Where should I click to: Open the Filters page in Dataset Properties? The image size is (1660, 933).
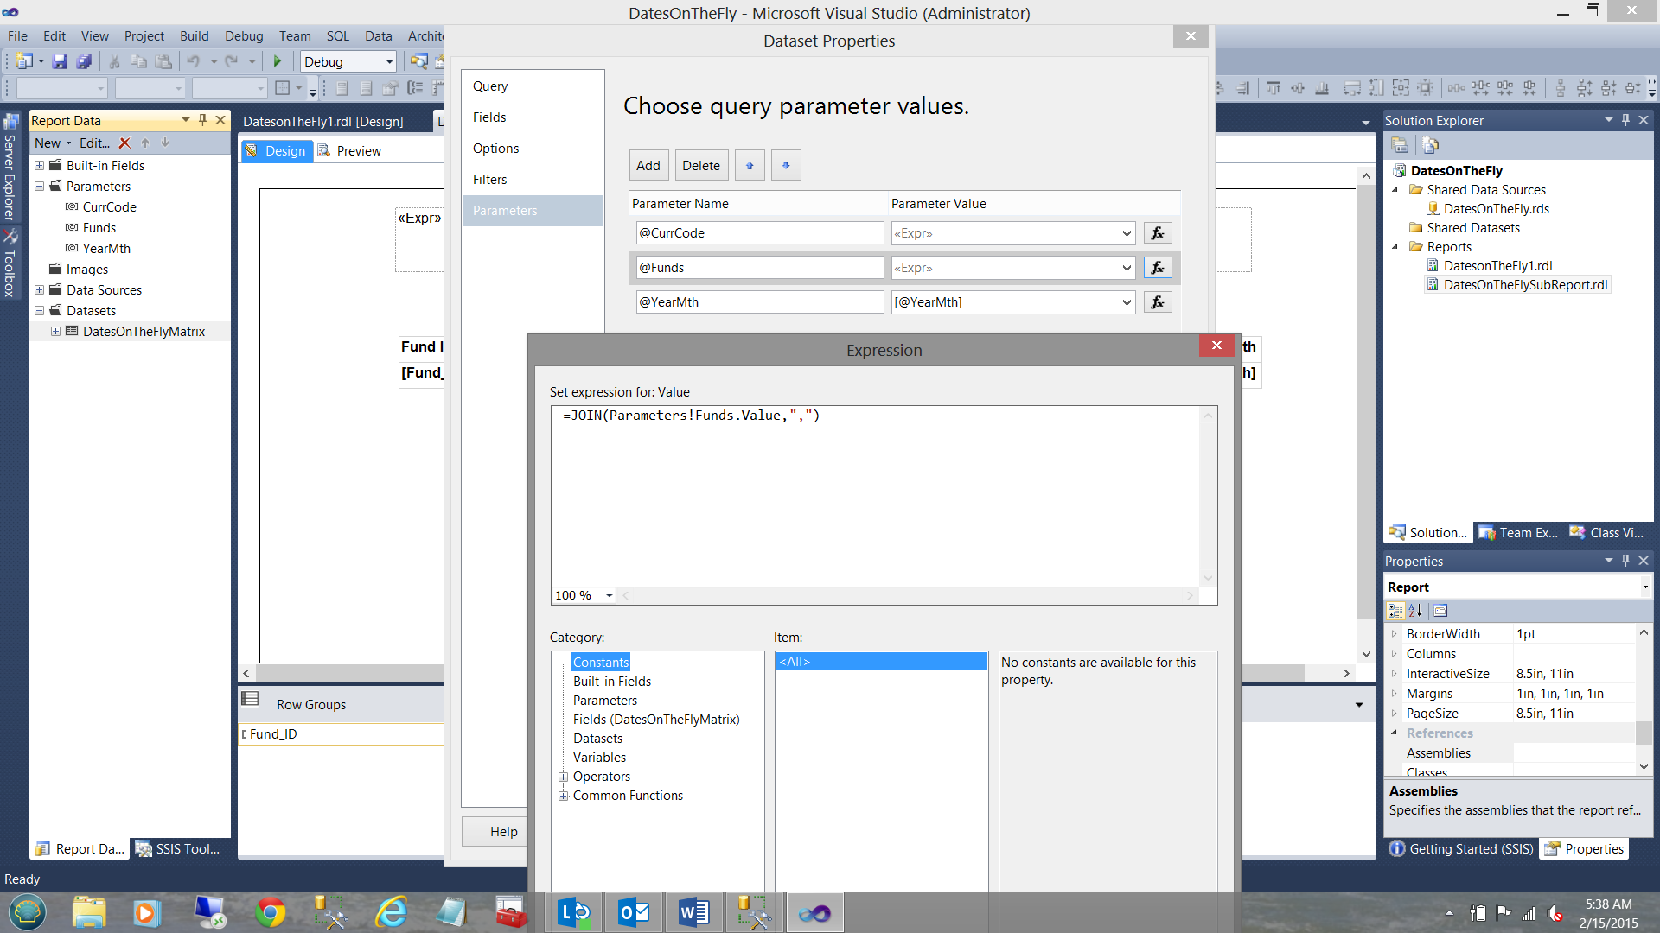click(x=489, y=180)
